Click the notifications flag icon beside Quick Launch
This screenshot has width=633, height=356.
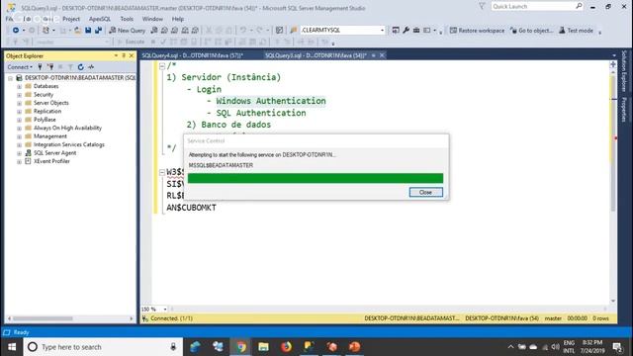(482, 7)
